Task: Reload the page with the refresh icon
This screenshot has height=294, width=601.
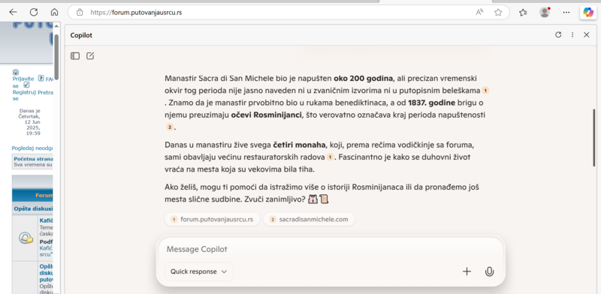Action: (34, 12)
